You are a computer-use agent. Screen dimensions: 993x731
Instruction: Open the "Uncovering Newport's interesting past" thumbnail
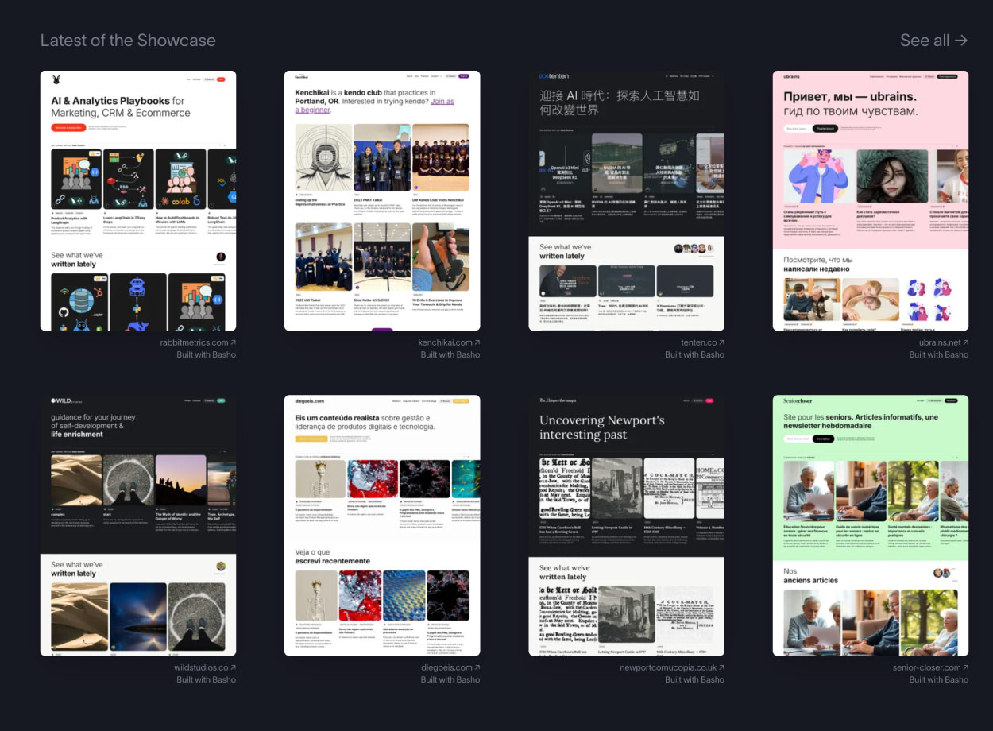pos(627,525)
